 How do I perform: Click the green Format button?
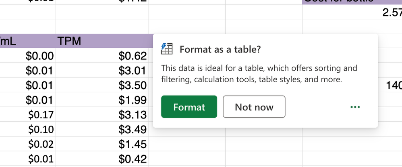(x=189, y=107)
